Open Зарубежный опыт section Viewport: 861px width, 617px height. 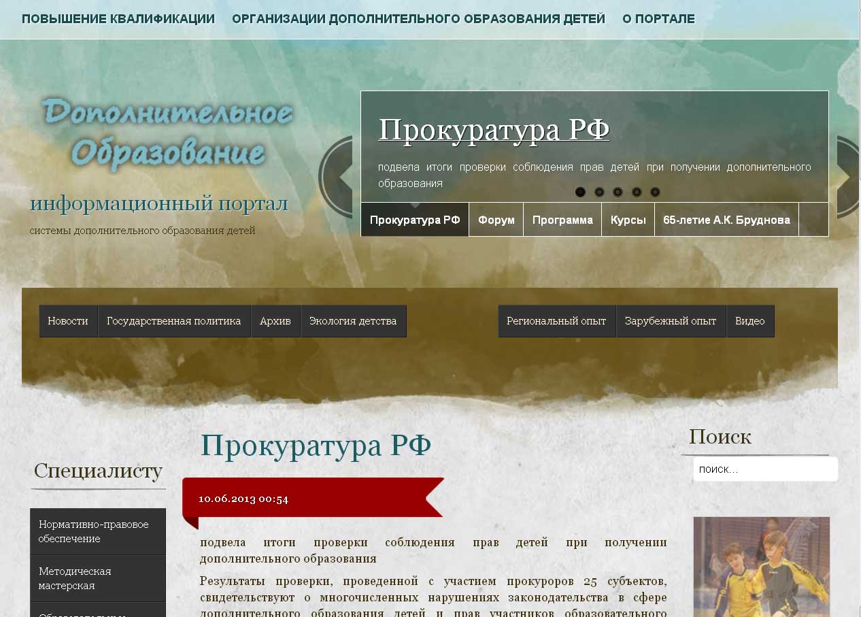[x=671, y=321]
